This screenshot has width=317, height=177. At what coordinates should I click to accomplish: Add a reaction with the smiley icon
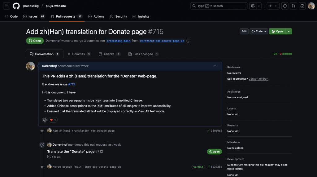tap(45, 120)
